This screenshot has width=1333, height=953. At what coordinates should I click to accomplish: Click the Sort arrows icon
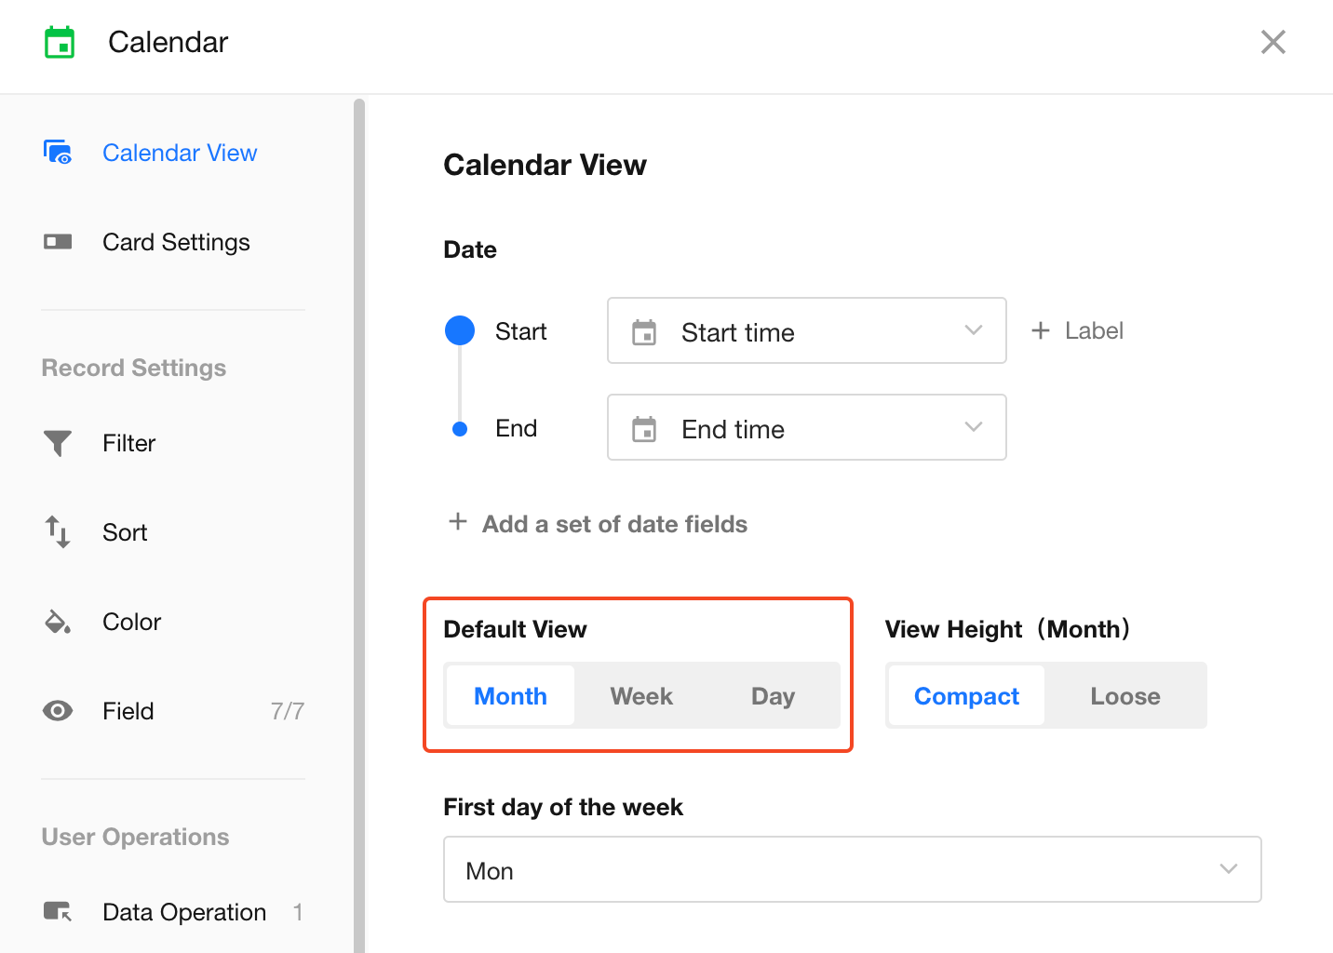[58, 532]
